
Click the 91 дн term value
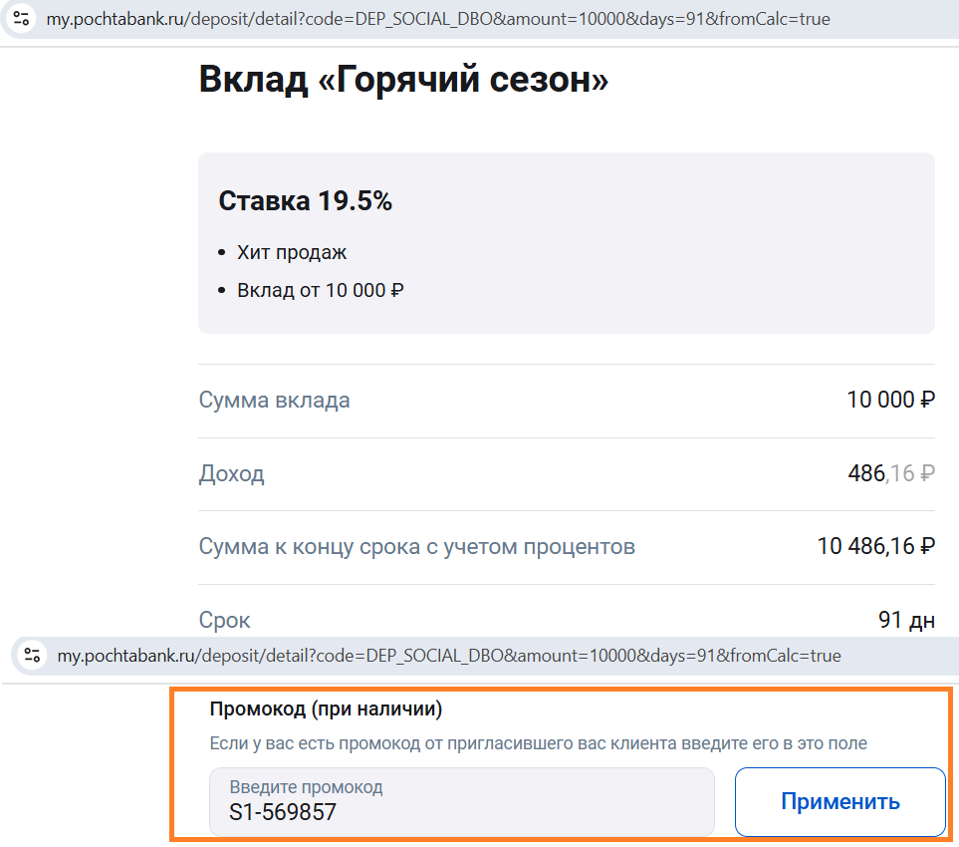tap(906, 620)
